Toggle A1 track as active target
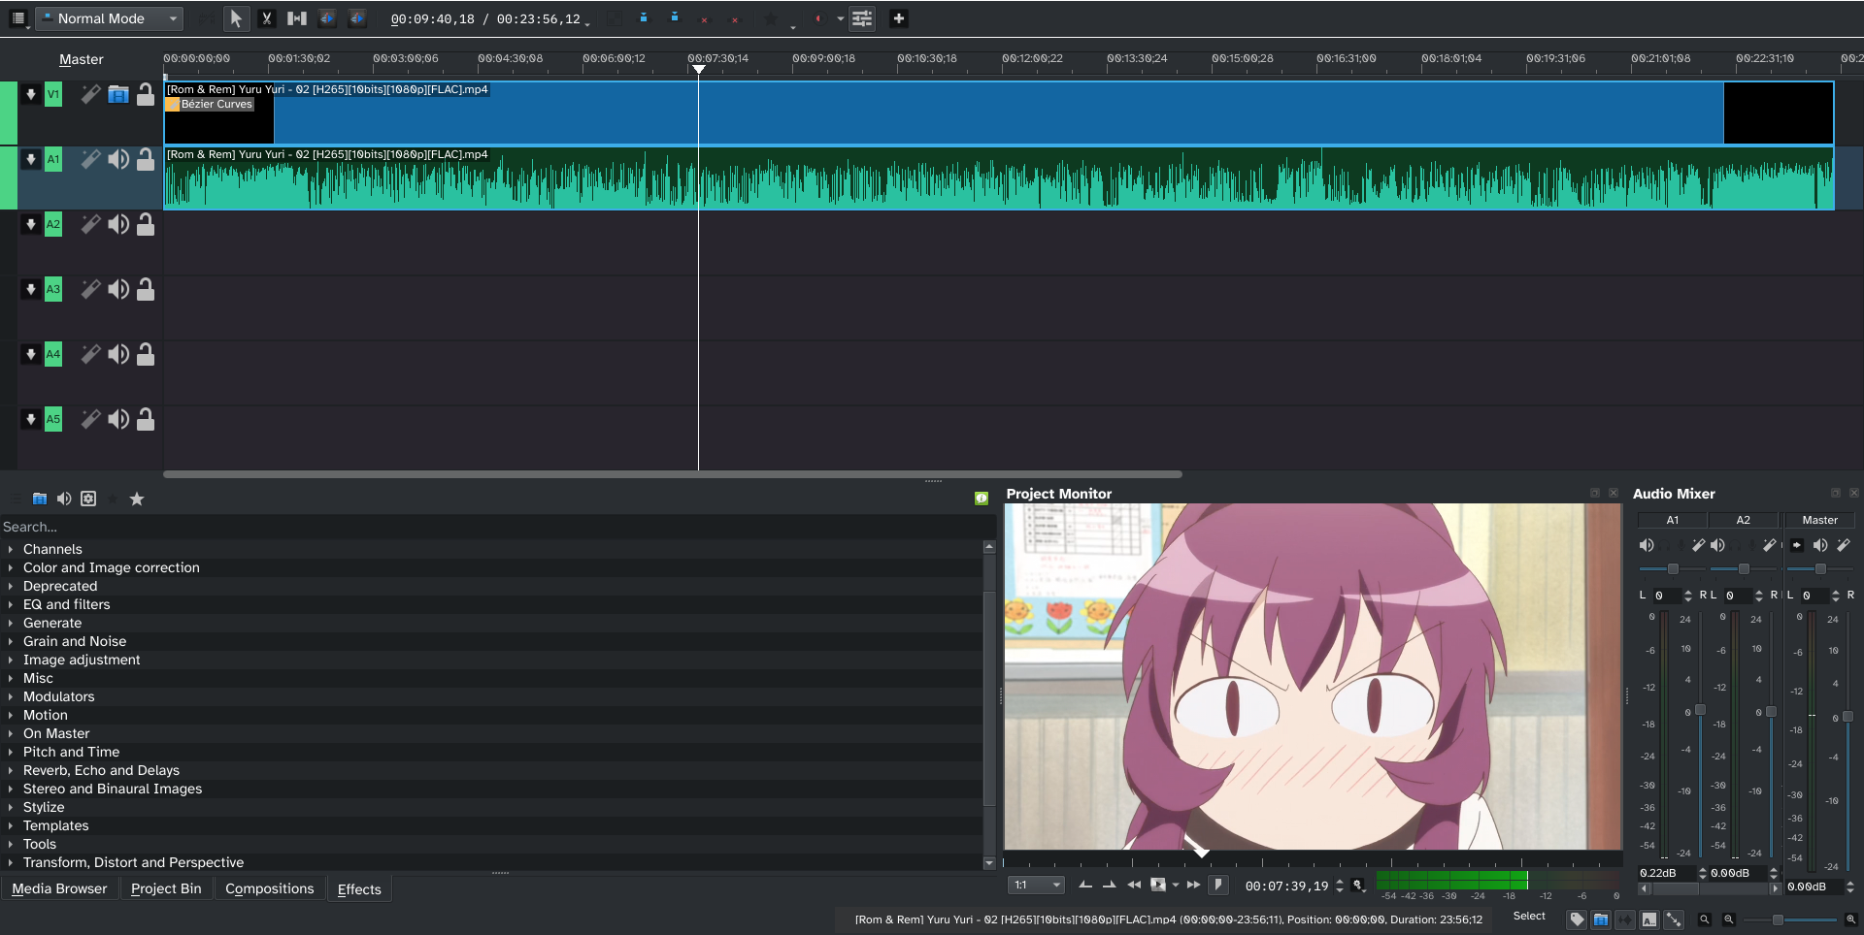This screenshot has height=935, width=1864. click(53, 159)
